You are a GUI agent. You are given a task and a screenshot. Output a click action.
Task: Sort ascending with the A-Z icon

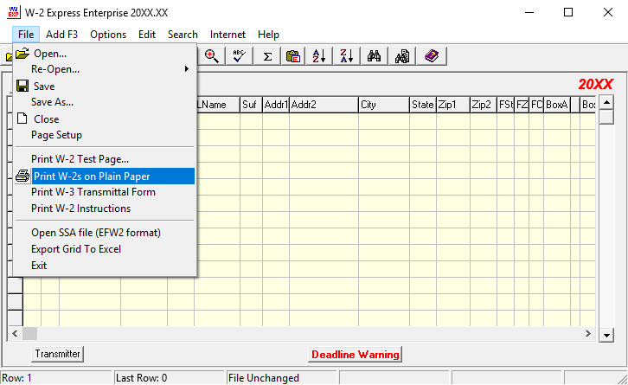click(319, 56)
